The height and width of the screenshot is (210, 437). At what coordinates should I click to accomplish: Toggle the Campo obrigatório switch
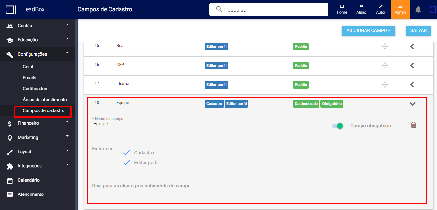337,126
